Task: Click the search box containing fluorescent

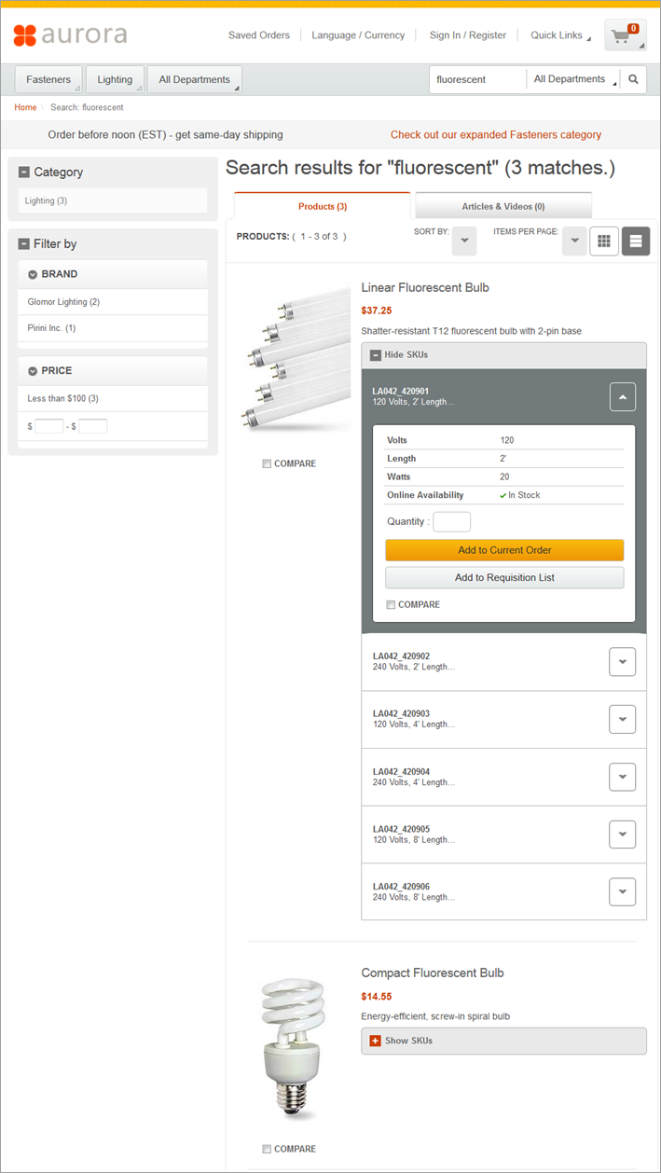Action: tap(478, 79)
